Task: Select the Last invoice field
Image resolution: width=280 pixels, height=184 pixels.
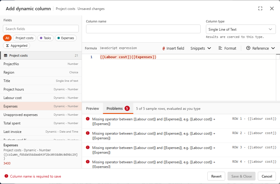Action: 41,132
